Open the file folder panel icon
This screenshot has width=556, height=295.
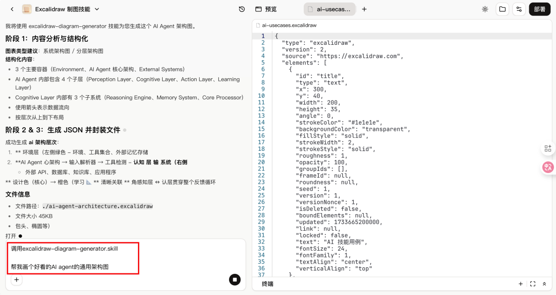[x=502, y=9]
